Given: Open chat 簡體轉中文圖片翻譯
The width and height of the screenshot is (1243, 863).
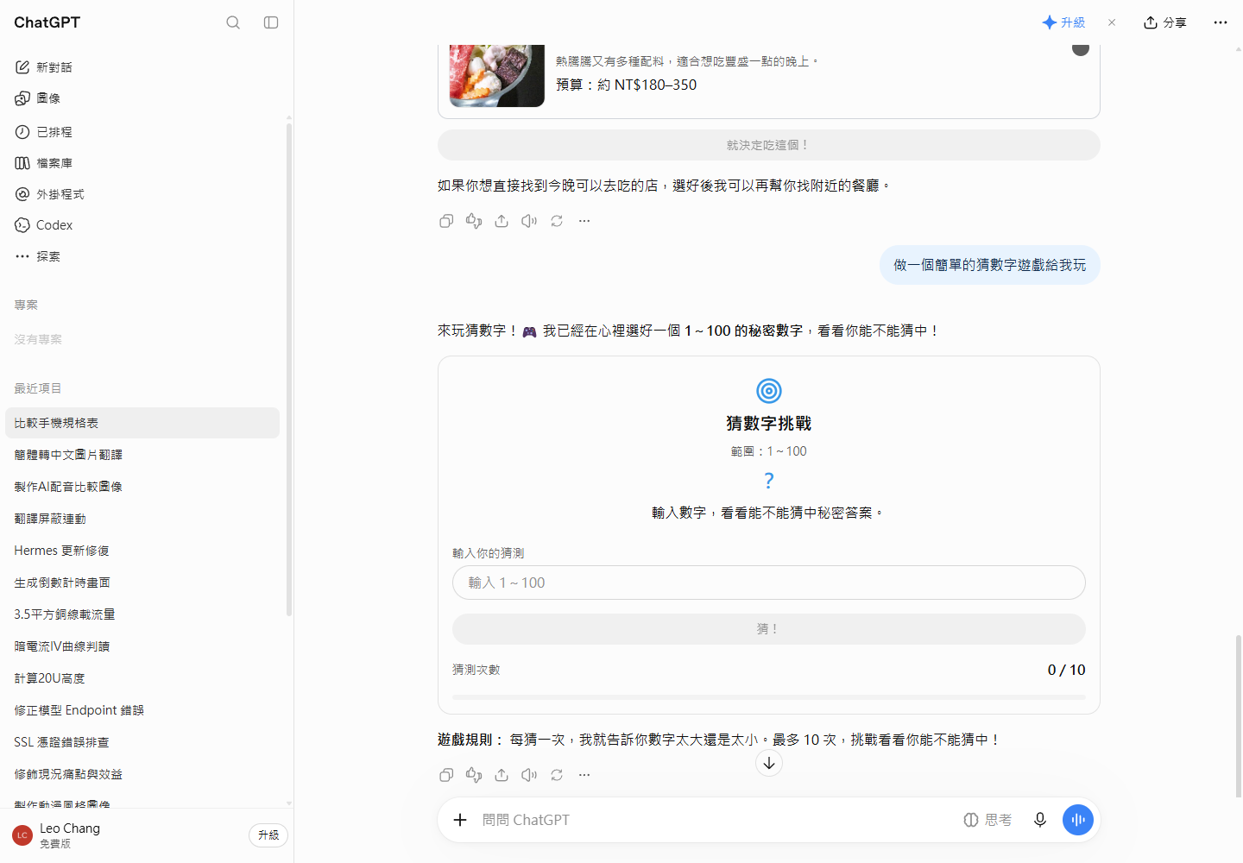Looking at the screenshot, I should point(142,455).
